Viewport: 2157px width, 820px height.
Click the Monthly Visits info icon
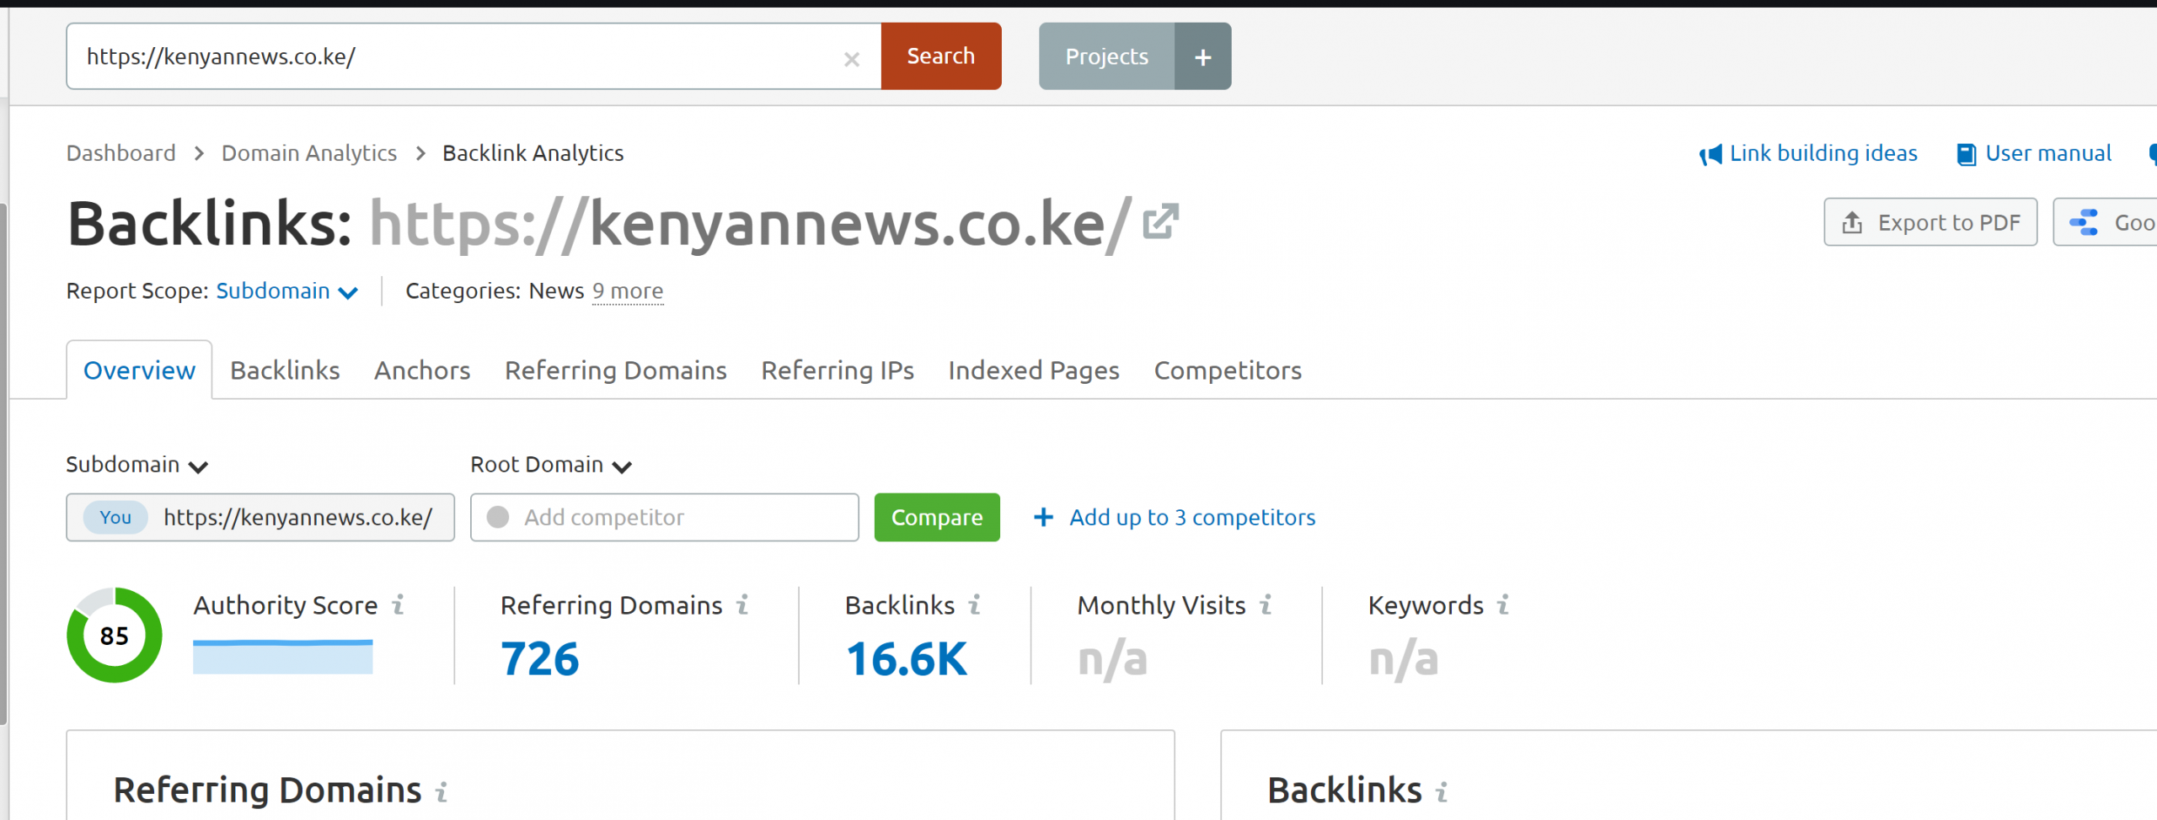[x=1266, y=604]
